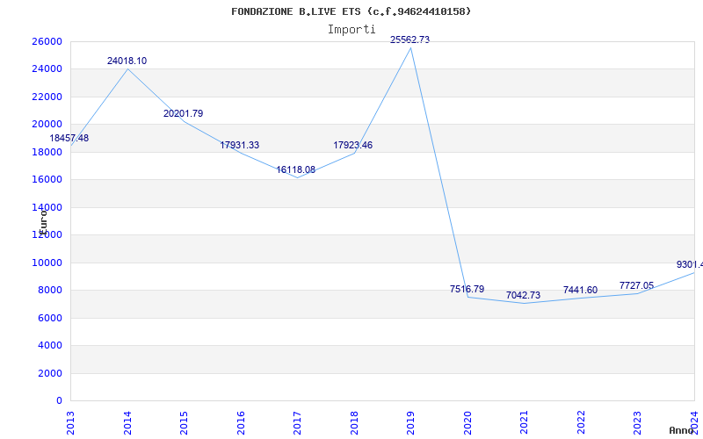Click the 22000 y-axis tick label
The width and height of the screenshot is (703, 439).
pyautogui.click(x=47, y=97)
